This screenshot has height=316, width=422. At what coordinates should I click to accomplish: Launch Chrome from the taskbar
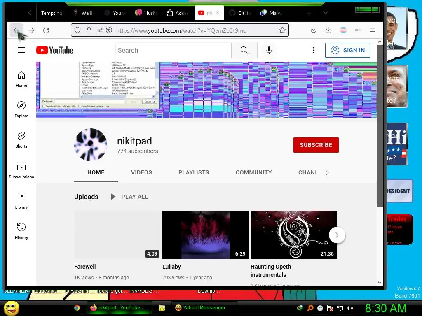point(77,308)
